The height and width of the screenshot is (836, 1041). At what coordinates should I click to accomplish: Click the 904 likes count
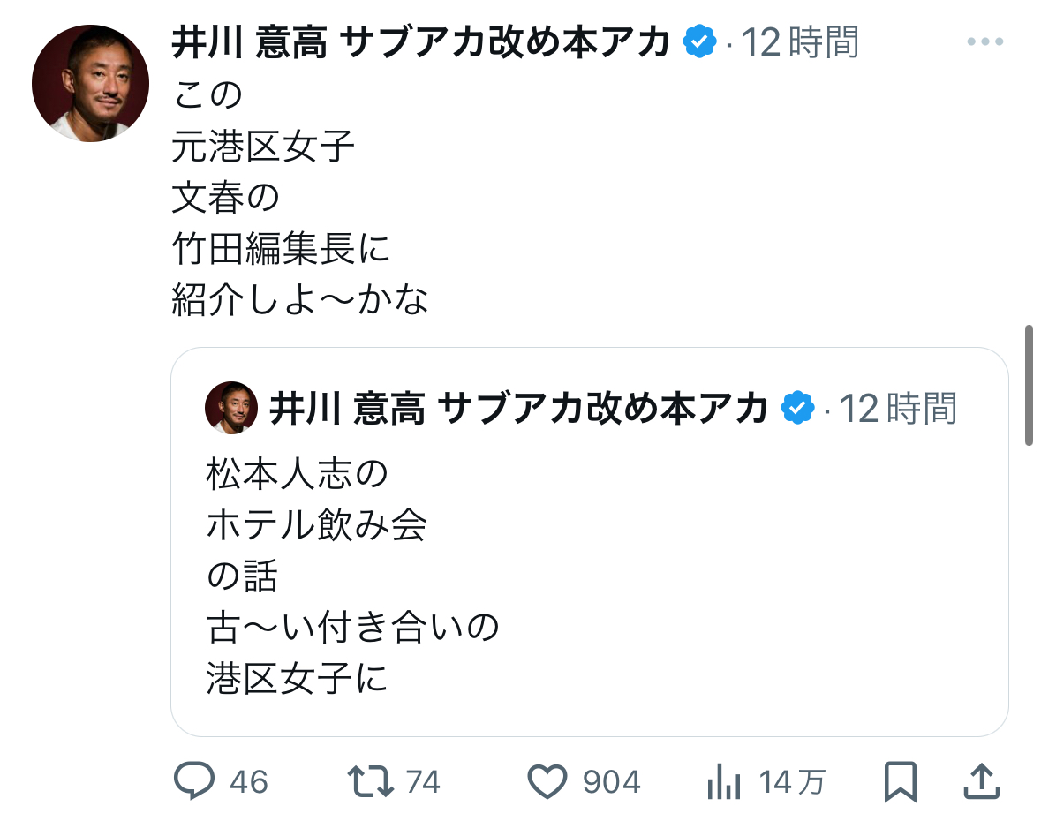tap(611, 782)
